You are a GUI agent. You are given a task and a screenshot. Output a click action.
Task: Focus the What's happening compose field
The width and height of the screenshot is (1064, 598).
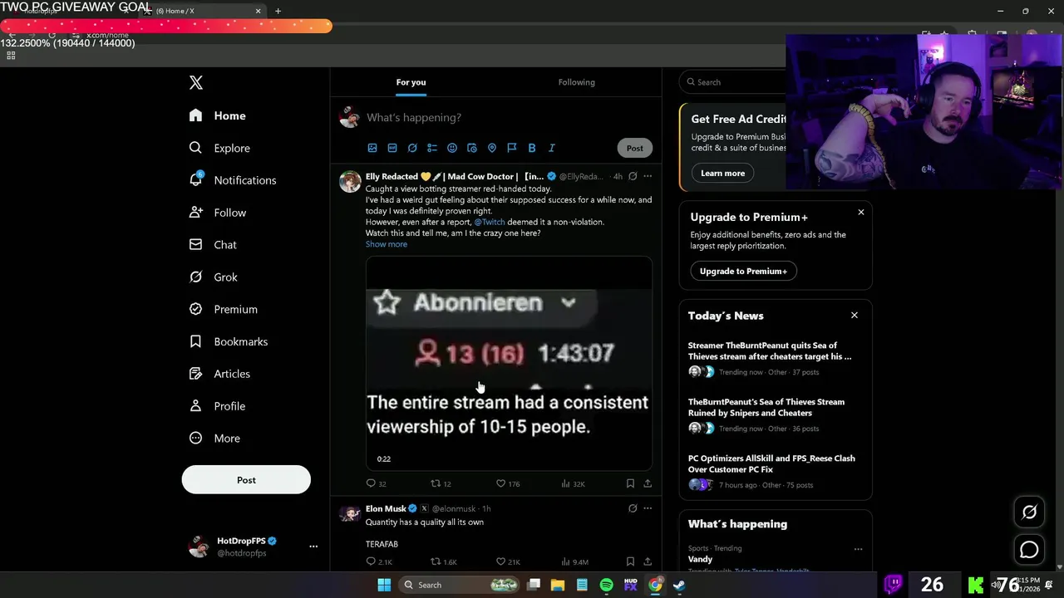pyautogui.click(x=509, y=118)
